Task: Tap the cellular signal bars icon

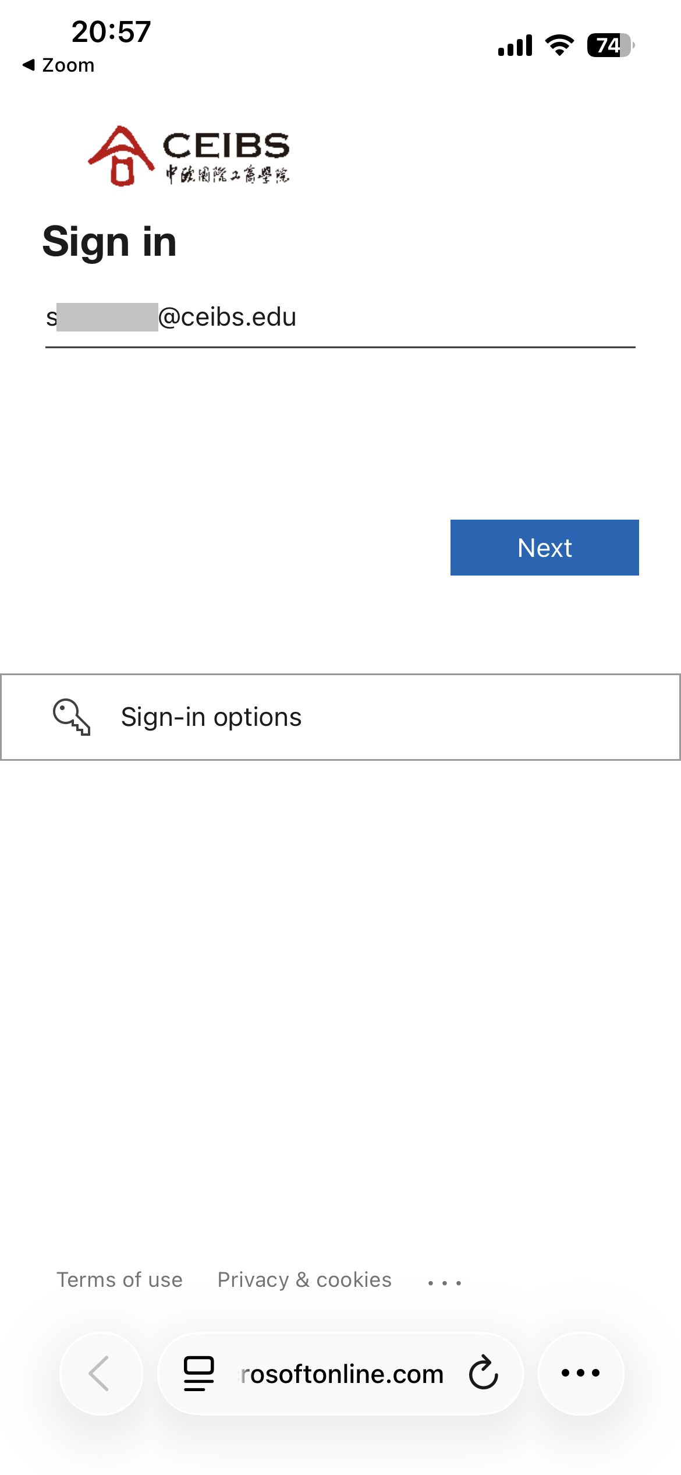Action: click(x=515, y=45)
